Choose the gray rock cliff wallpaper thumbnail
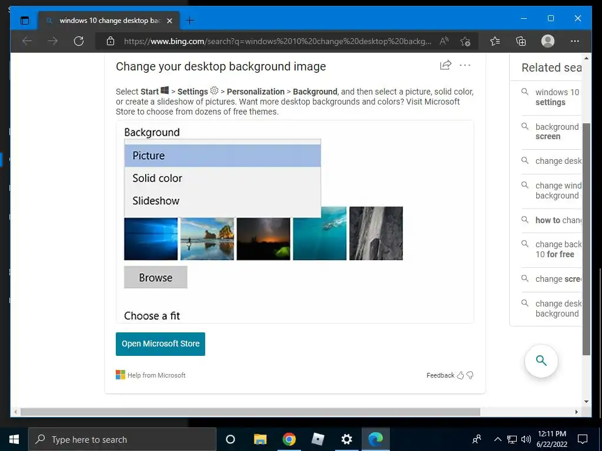The image size is (602, 451). [x=376, y=233]
